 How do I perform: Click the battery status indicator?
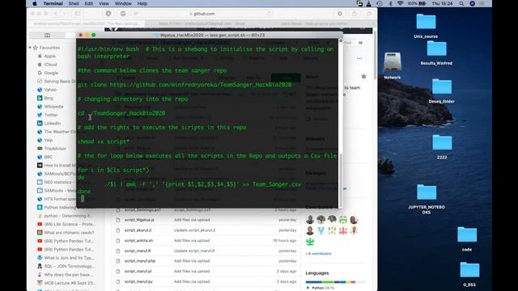[x=417, y=3]
